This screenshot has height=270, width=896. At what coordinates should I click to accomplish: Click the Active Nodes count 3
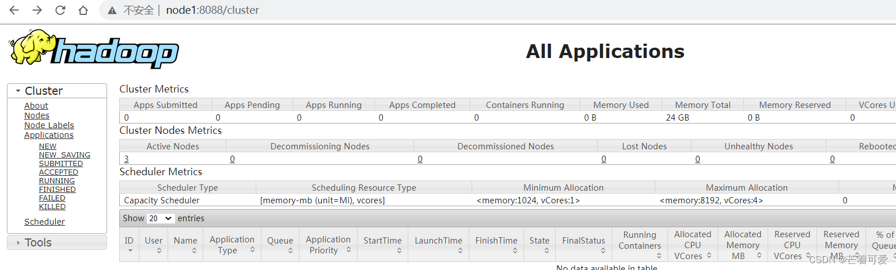coord(126,159)
